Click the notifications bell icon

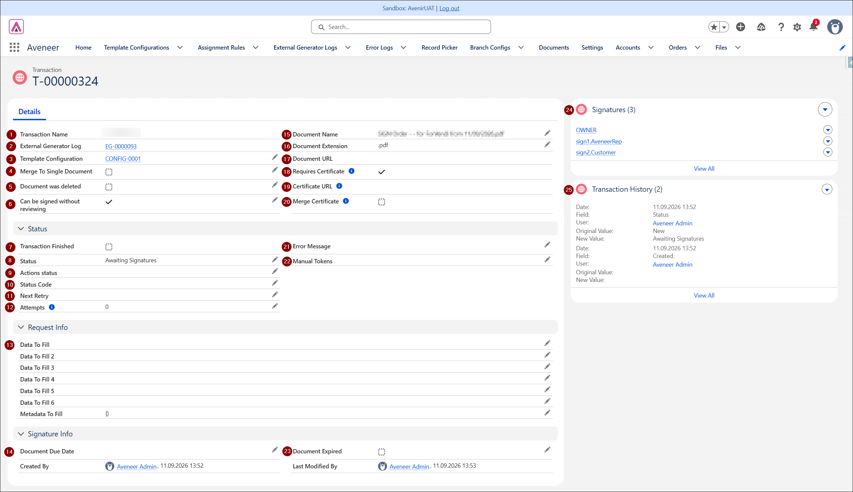pyautogui.click(x=814, y=27)
